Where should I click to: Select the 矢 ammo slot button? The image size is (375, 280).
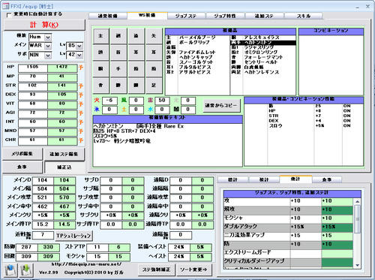[154, 36]
